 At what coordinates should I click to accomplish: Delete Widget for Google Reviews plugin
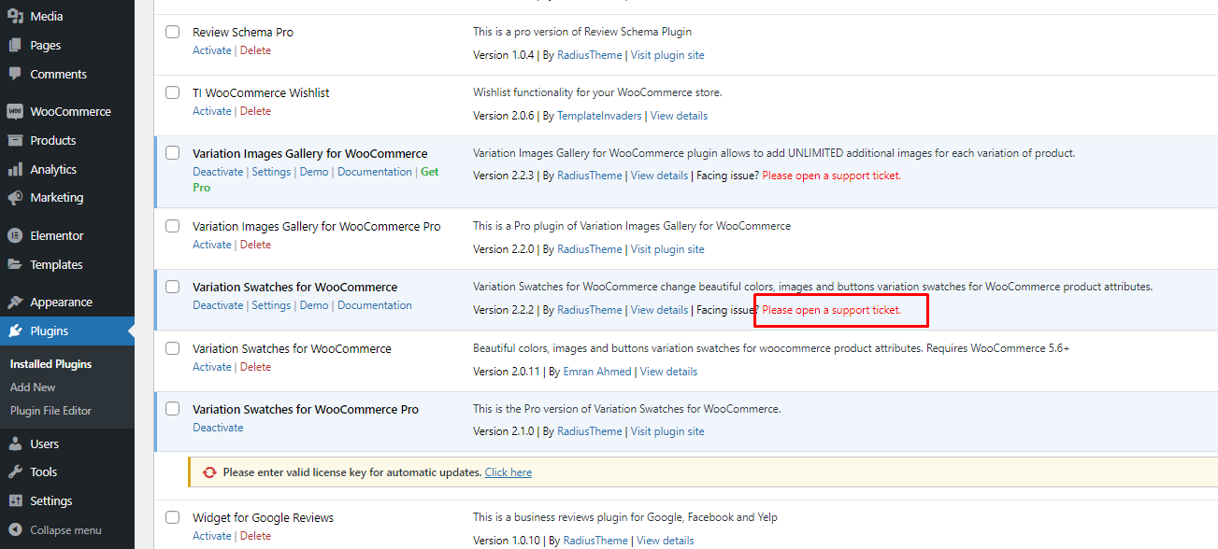(x=255, y=536)
